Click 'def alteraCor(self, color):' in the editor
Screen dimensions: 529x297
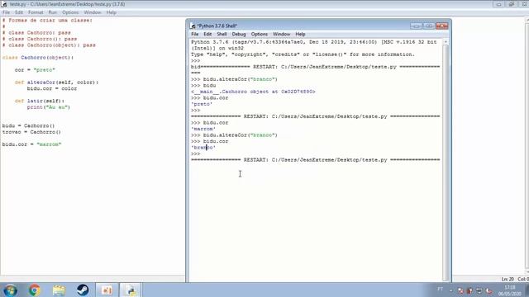click(56, 82)
